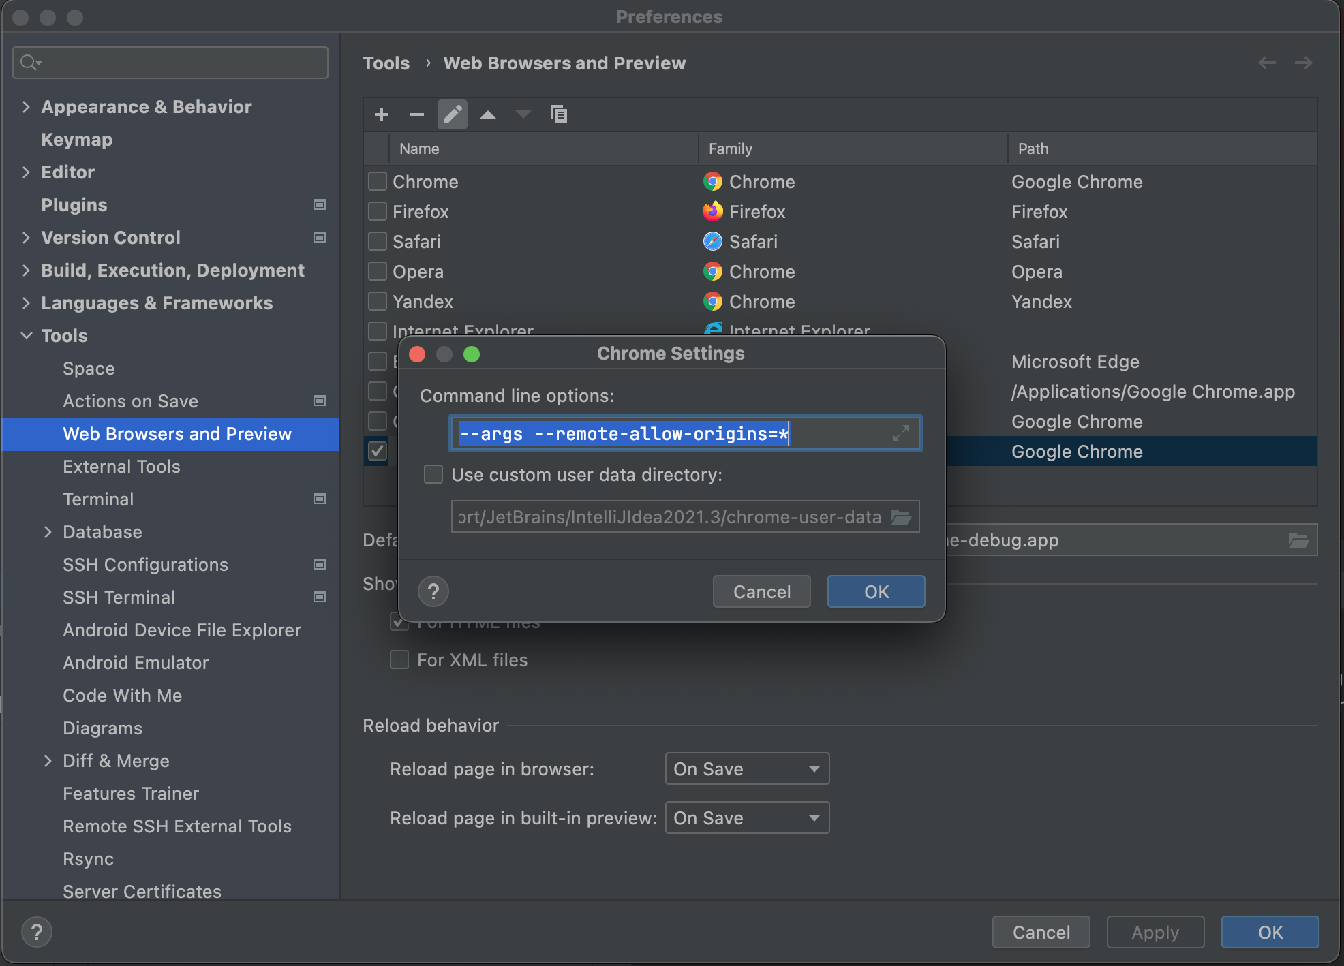Enable the Opera browser checkbox

tap(378, 272)
